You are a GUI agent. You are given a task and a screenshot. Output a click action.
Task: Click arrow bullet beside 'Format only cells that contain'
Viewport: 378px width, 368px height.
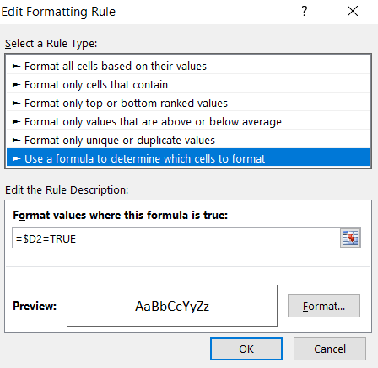(16, 85)
